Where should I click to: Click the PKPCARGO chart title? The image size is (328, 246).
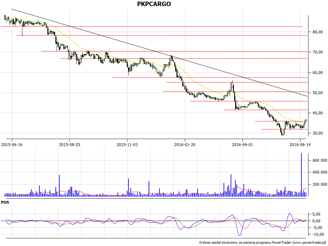154,4
